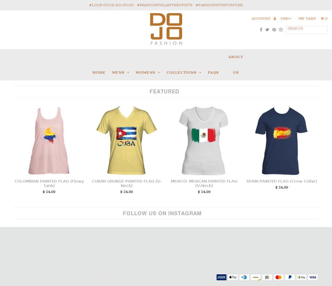Open the FAQS page

click(213, 72)
